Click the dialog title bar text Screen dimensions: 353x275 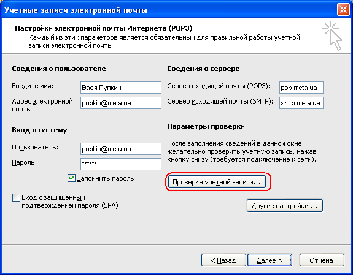click(x=76, y=10)
